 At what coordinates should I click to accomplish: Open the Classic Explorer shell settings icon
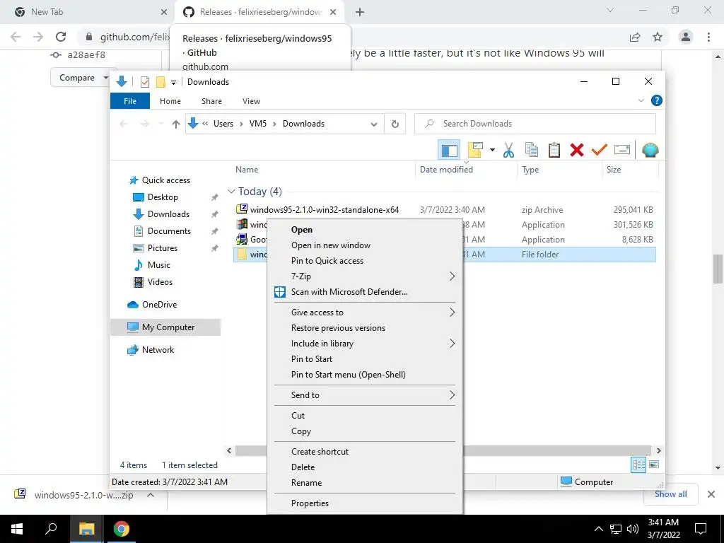(x=650, y=150)
